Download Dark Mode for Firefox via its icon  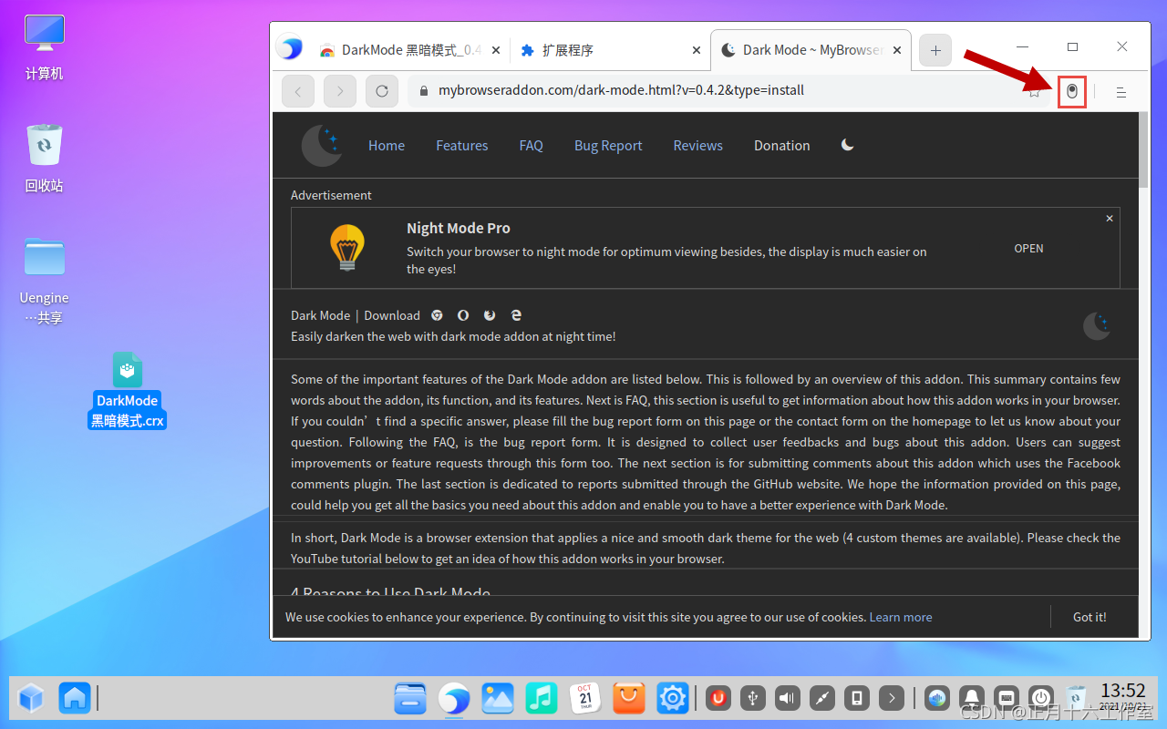pyautogui.click(x=490, y=315)
